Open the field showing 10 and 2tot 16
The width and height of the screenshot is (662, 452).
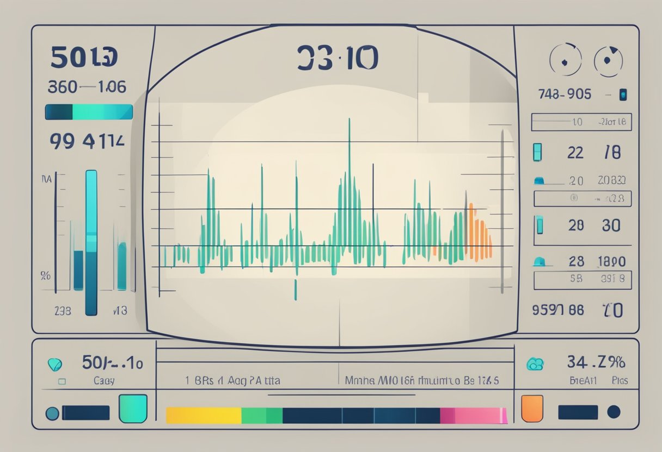click(x=581, y=122)
